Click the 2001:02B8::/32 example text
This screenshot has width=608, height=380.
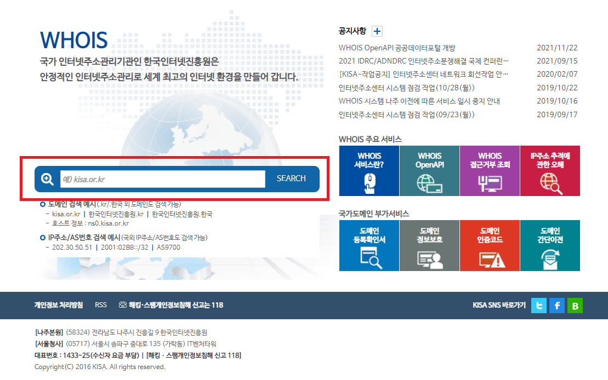point(124,247)
